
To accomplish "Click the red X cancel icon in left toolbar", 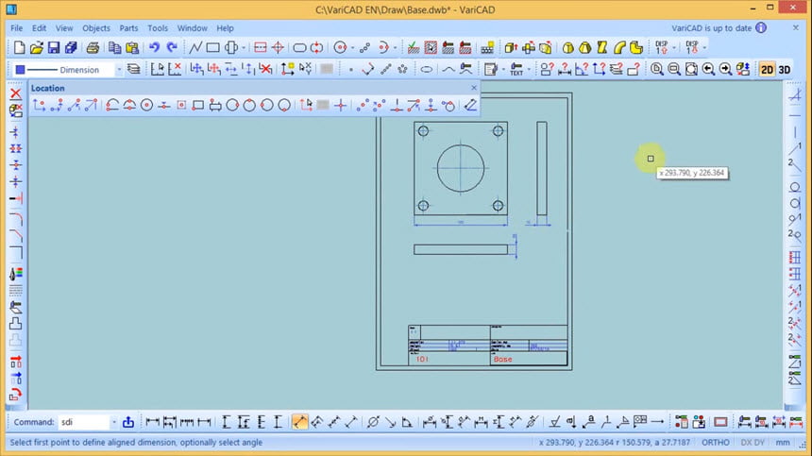I will point(15,93).
